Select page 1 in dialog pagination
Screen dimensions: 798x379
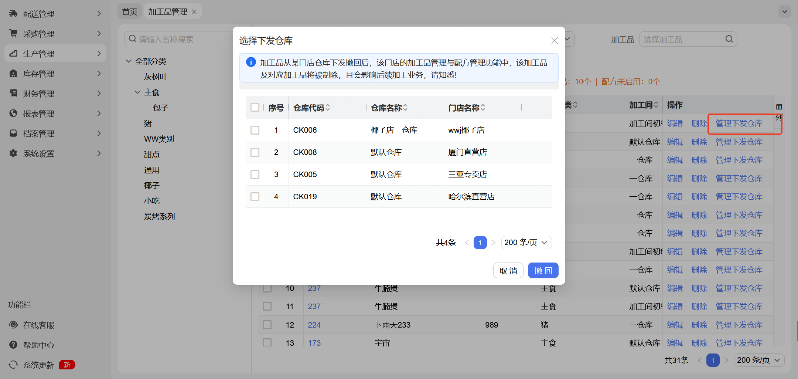480,243
